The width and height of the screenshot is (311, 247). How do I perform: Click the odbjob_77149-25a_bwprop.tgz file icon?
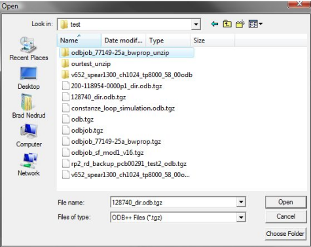(65, 141)
